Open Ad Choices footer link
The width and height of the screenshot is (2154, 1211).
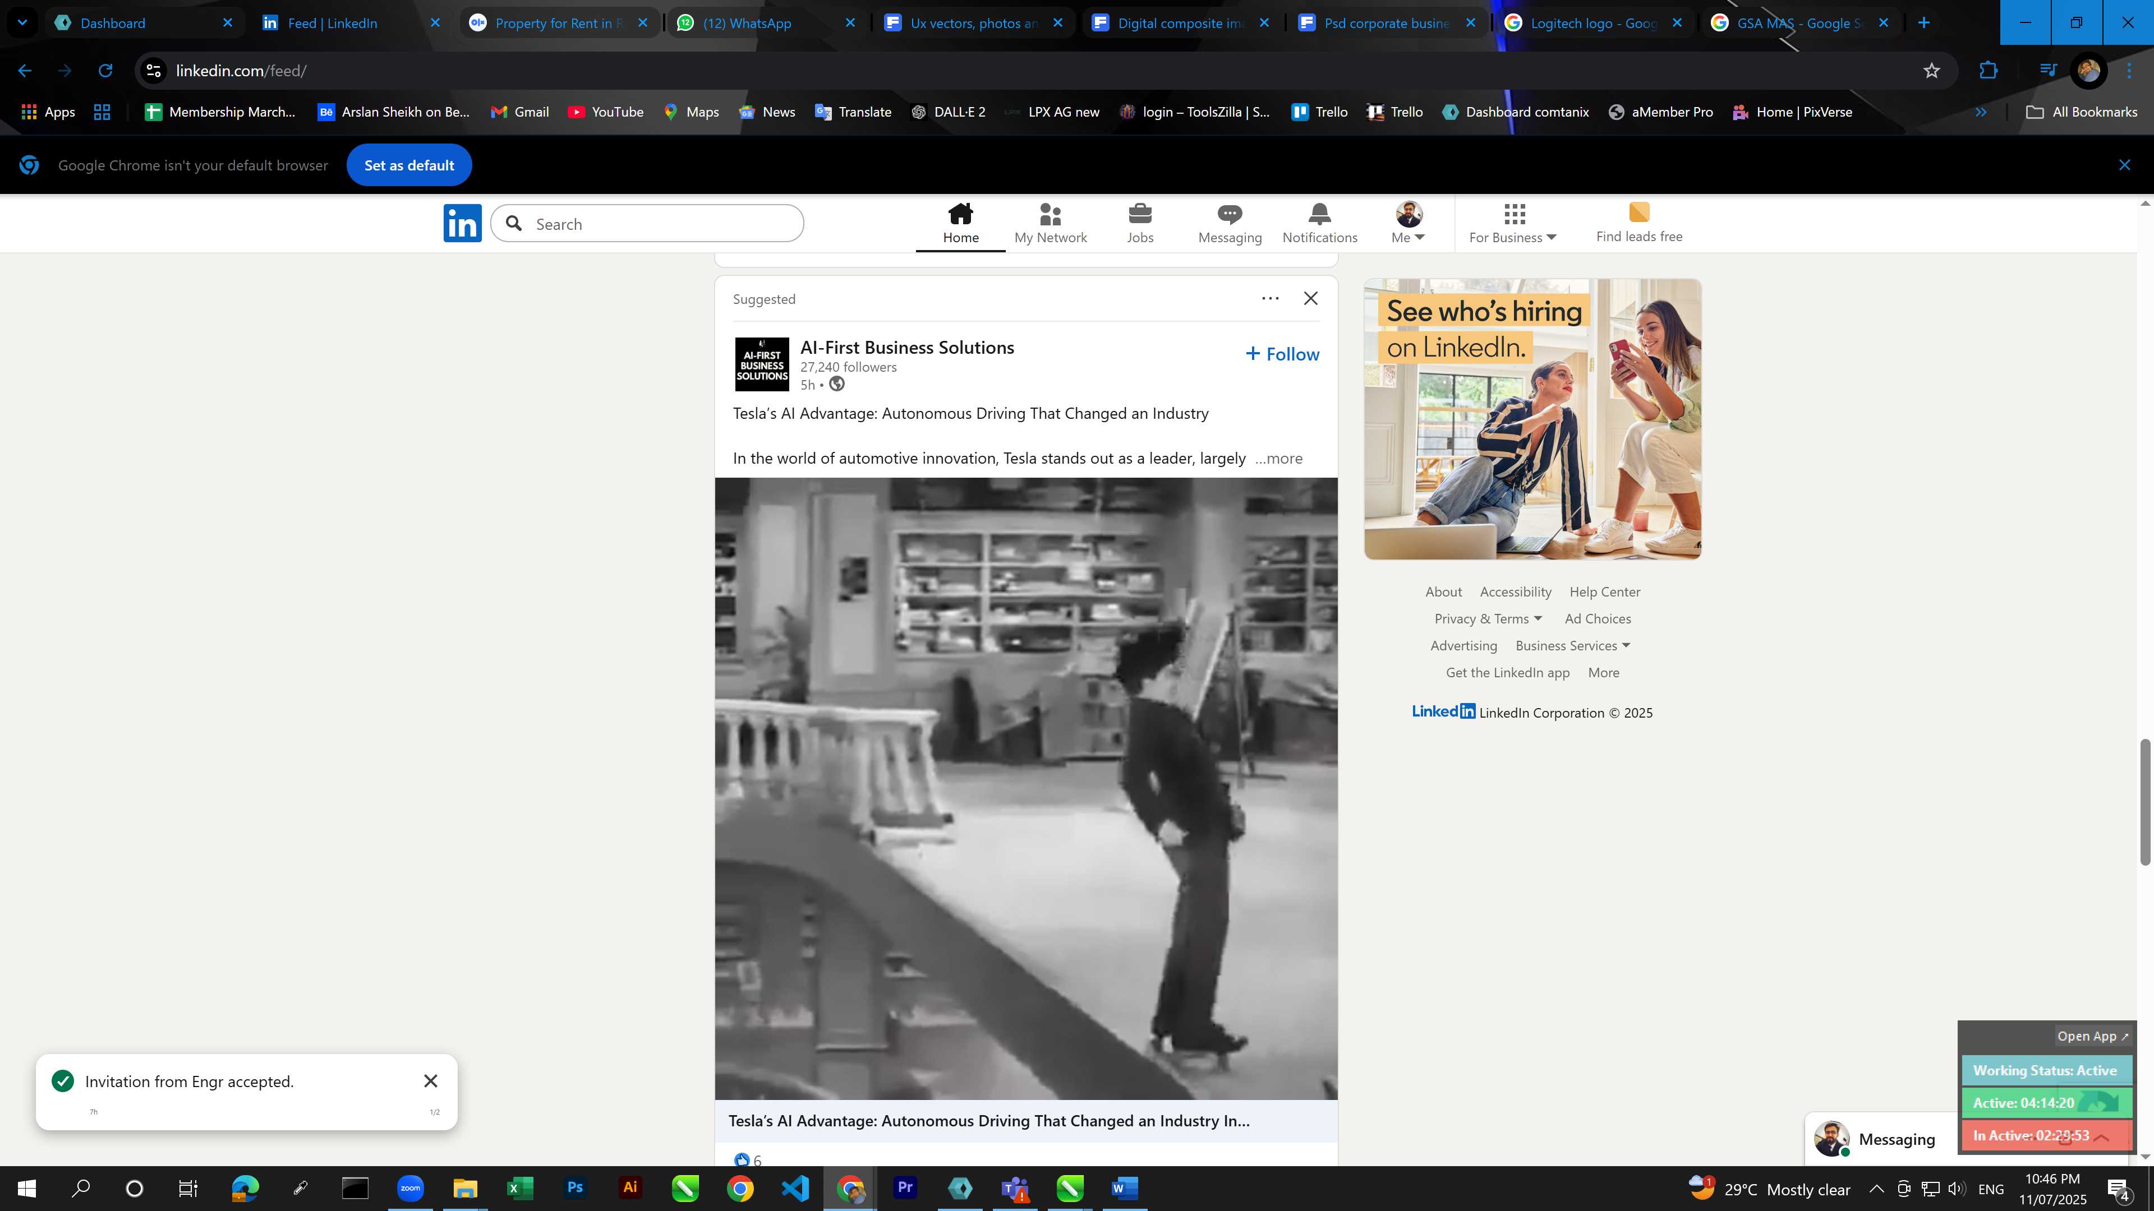(x=1598, y=618)
